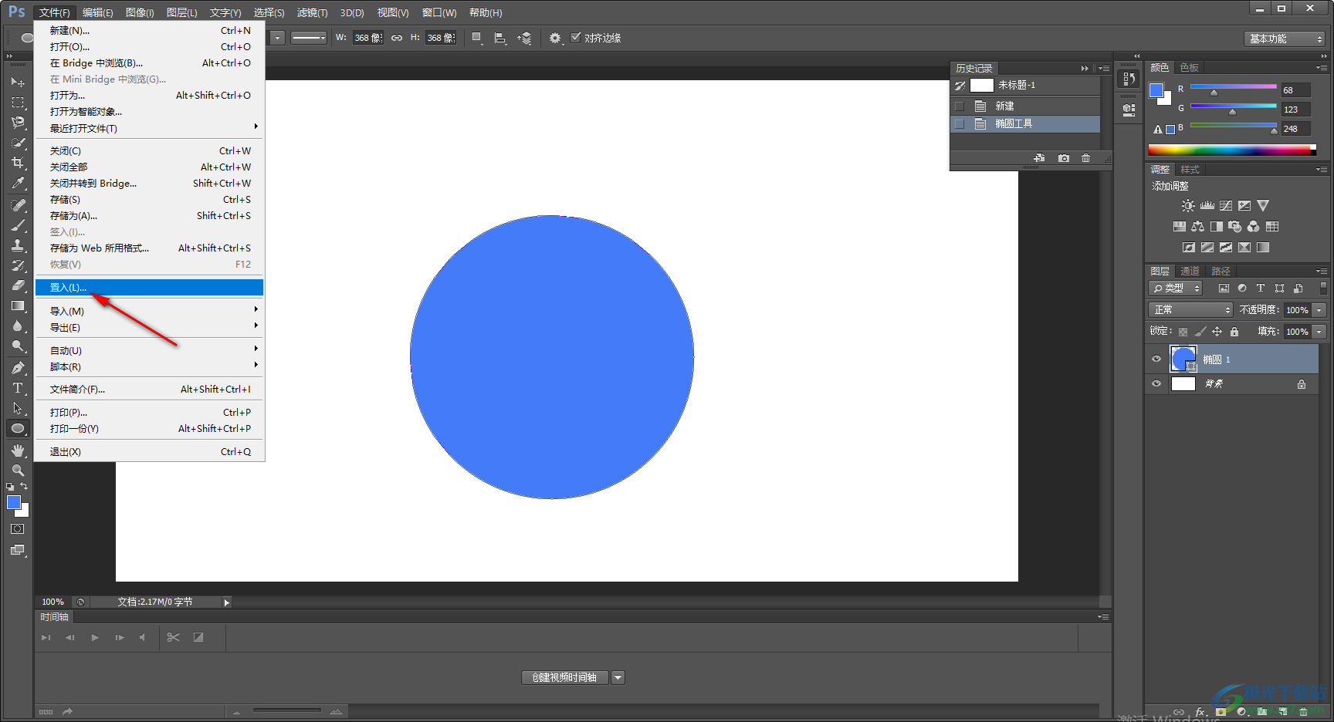Select the Clone Stamp tool
Image resolution: width=1334 pixels, height=722 pixels.
pos(17,245)
